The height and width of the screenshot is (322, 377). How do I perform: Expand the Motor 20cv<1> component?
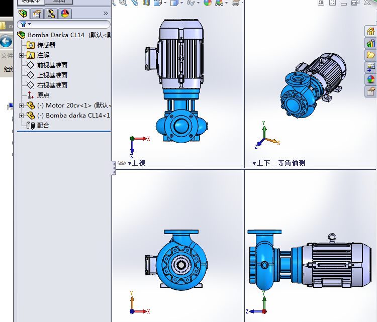pyautogui.click(x=22, y=105)
